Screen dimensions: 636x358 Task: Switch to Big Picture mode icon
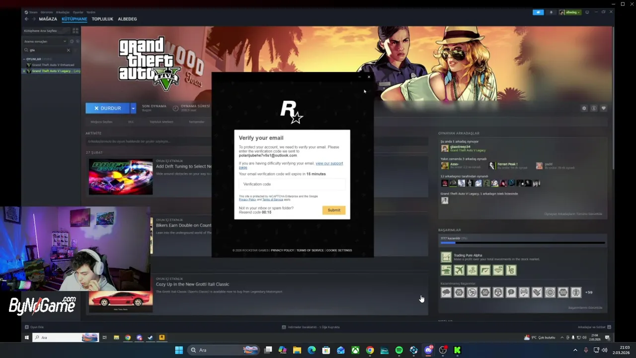587,12
